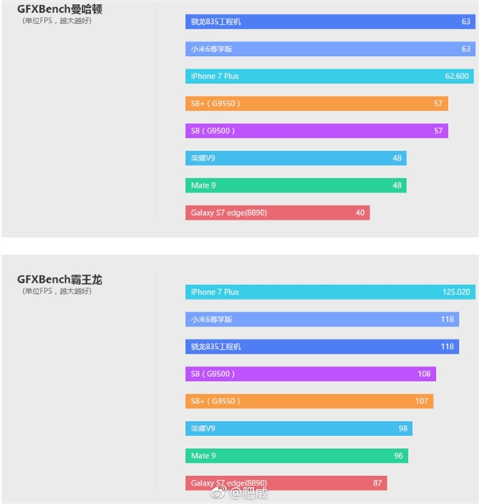Click purple S8 (G9500) bar showing 108
Image resolution: width=479 pixels, height=504 pixels.
point(311,374)
